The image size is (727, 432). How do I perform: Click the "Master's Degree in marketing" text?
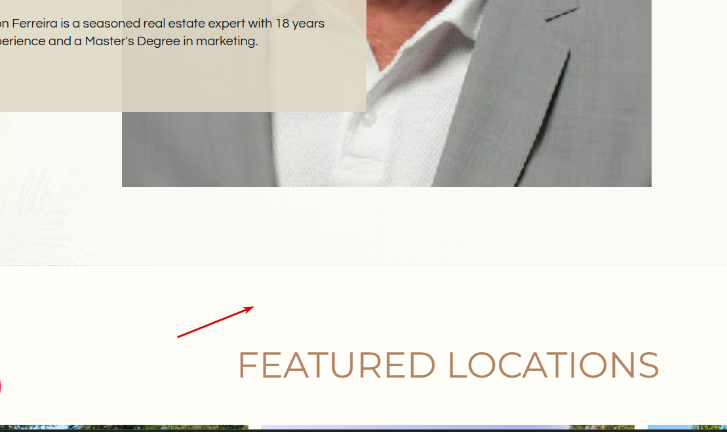coord(171,41)
